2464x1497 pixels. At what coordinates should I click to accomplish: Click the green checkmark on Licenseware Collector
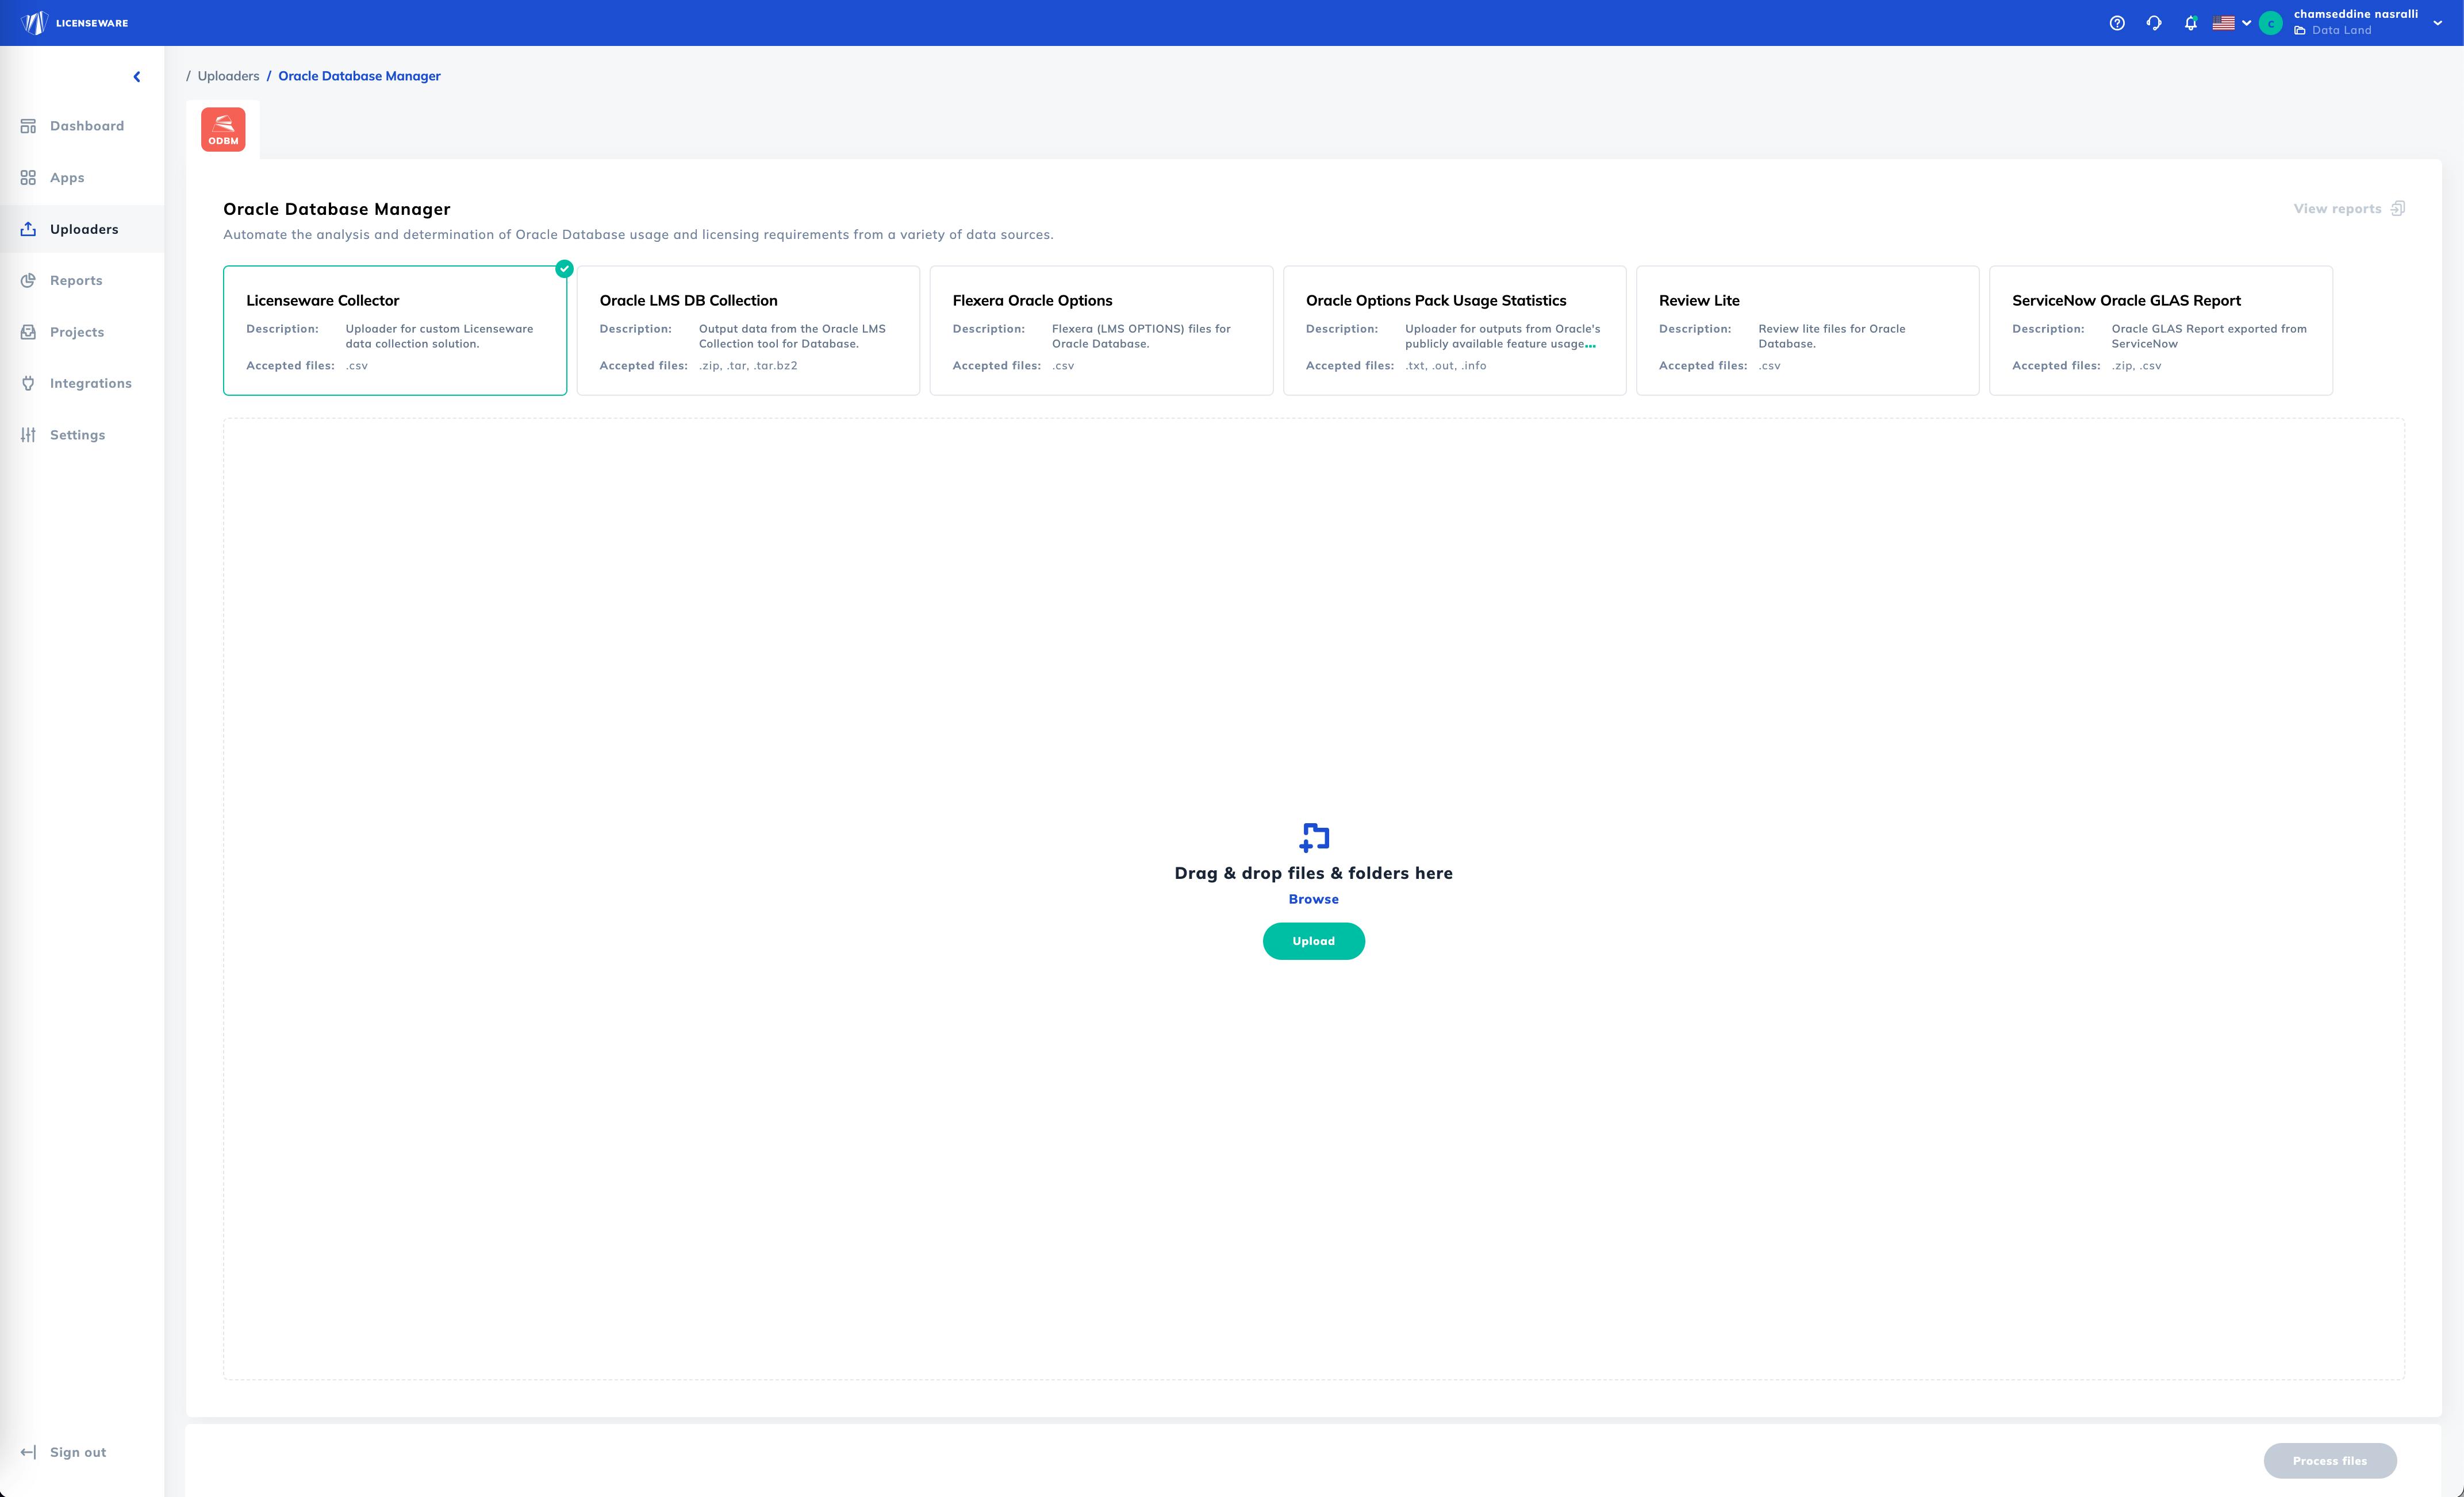point(565,268)
